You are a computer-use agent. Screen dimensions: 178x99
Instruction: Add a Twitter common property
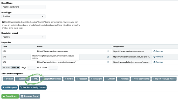point(69,79)
